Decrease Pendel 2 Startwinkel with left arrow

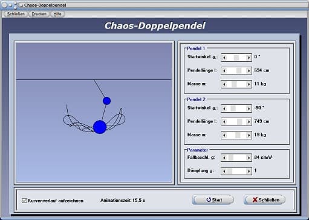coord(224,108)
